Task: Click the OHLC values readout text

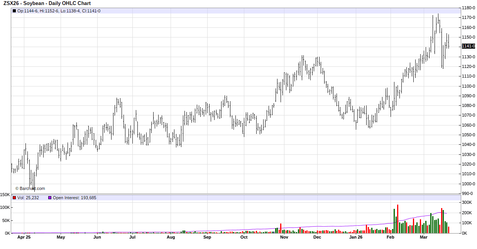Action: (59, 11)
